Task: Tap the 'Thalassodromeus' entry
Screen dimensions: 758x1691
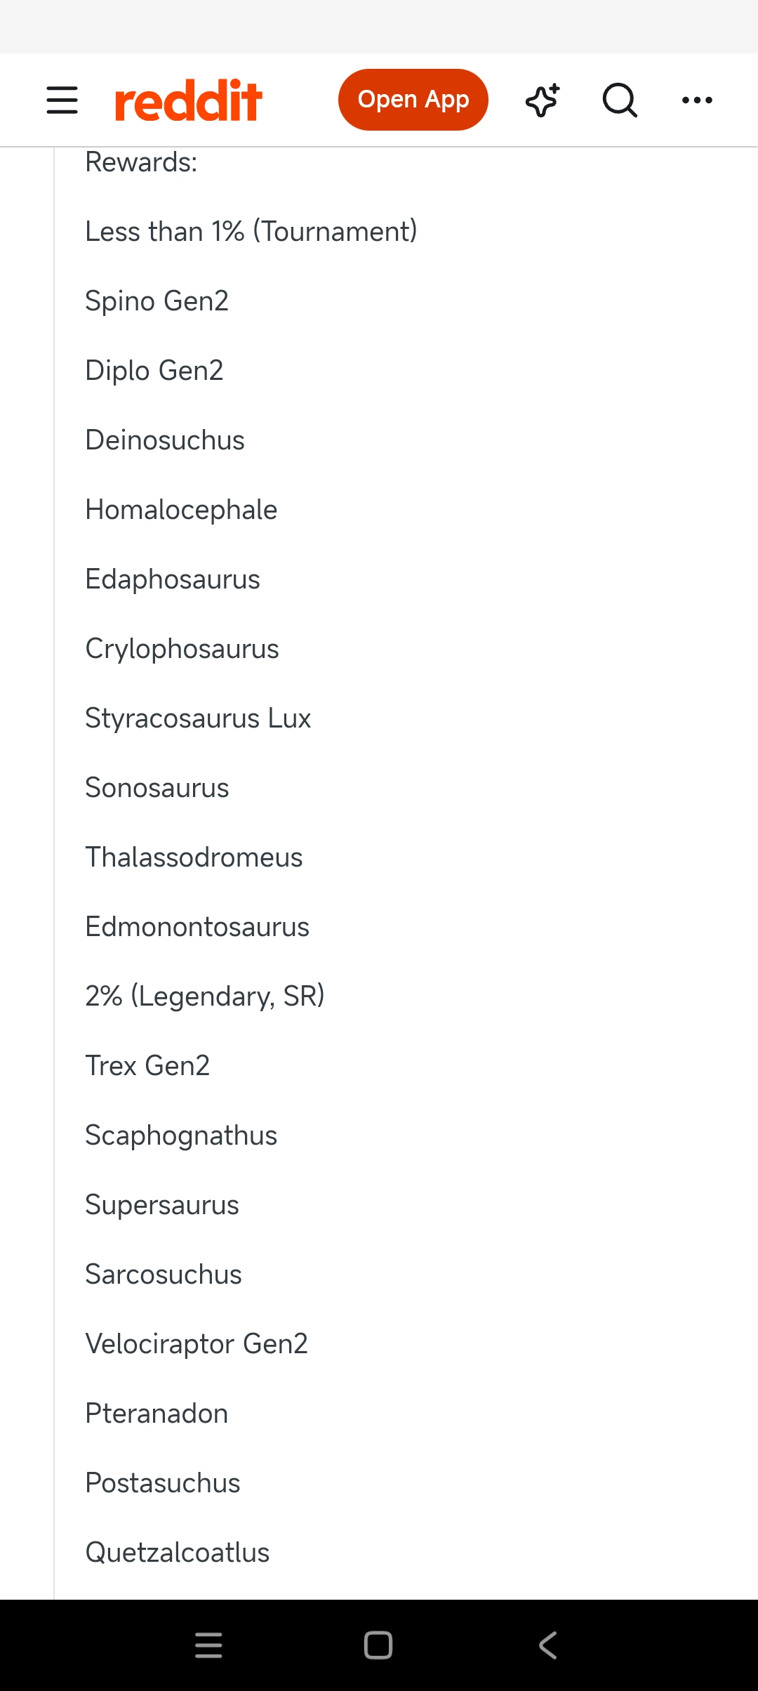Action: coord(194,857)
